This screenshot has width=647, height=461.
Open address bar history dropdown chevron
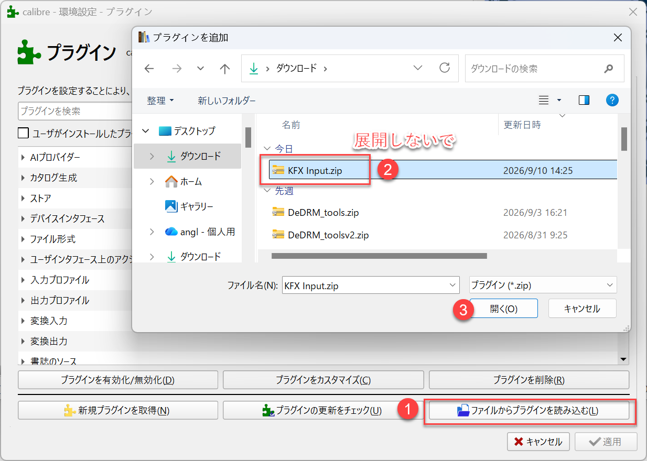click(418, 68)
